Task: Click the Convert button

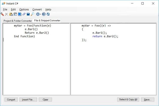Action: pos(11,100)
